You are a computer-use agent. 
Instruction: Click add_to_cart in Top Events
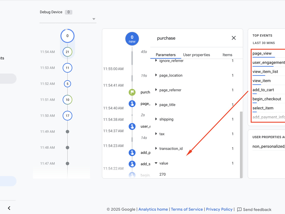(x=263, y=90)
